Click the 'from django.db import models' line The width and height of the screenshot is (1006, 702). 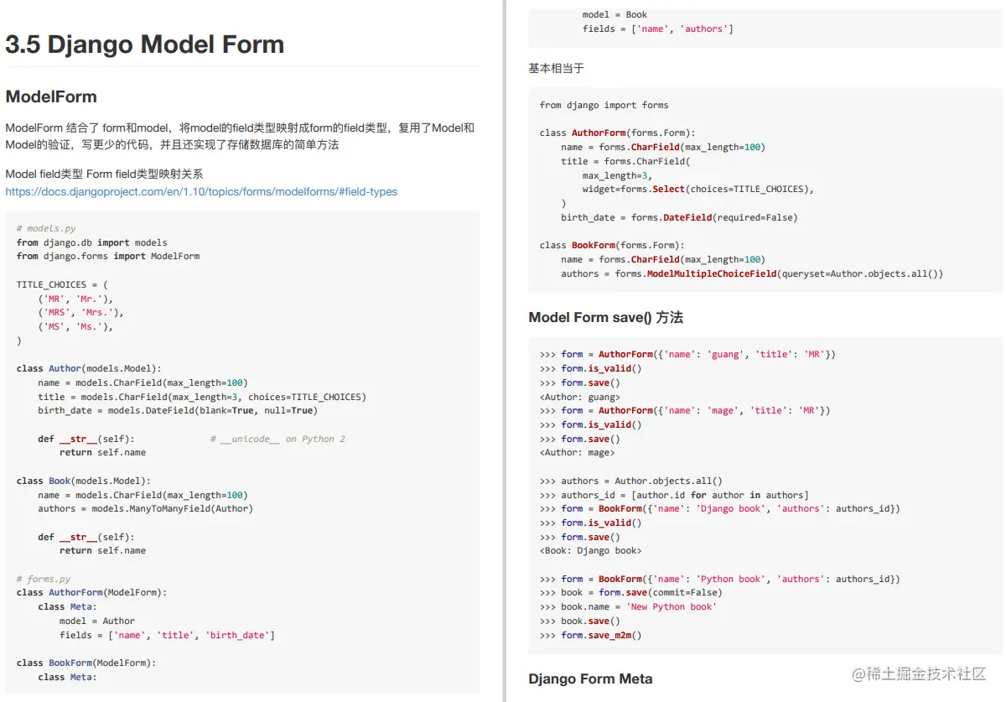91,242
